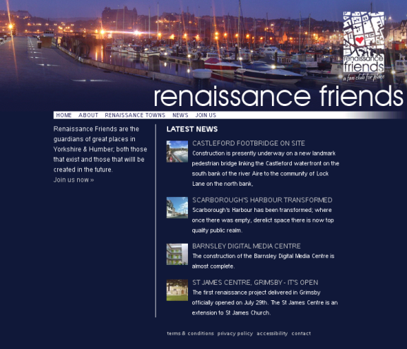Screen dimensions: 407x349
Task: Open the St James Centre thumbnail
Action: [177, 290]
